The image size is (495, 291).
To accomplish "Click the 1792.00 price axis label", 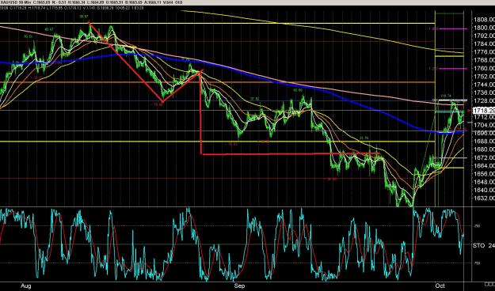I will 484,36.
